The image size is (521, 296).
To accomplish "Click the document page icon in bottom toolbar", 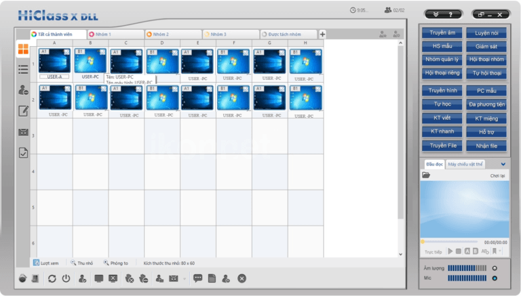I will coord(212,278).
